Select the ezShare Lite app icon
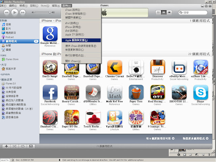216x162 pixels. point(200,67)
